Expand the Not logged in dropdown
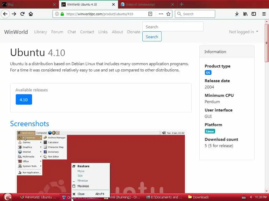Image resolution: width=269 pixels, height=201 pixels. 244,32
